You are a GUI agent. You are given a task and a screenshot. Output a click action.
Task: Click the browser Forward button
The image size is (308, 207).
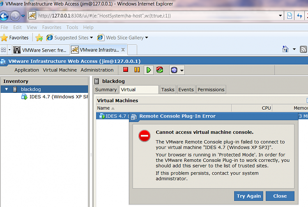15,16
